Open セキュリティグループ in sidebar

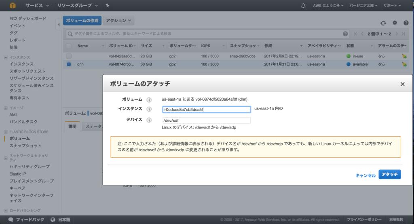click(30, 167)
